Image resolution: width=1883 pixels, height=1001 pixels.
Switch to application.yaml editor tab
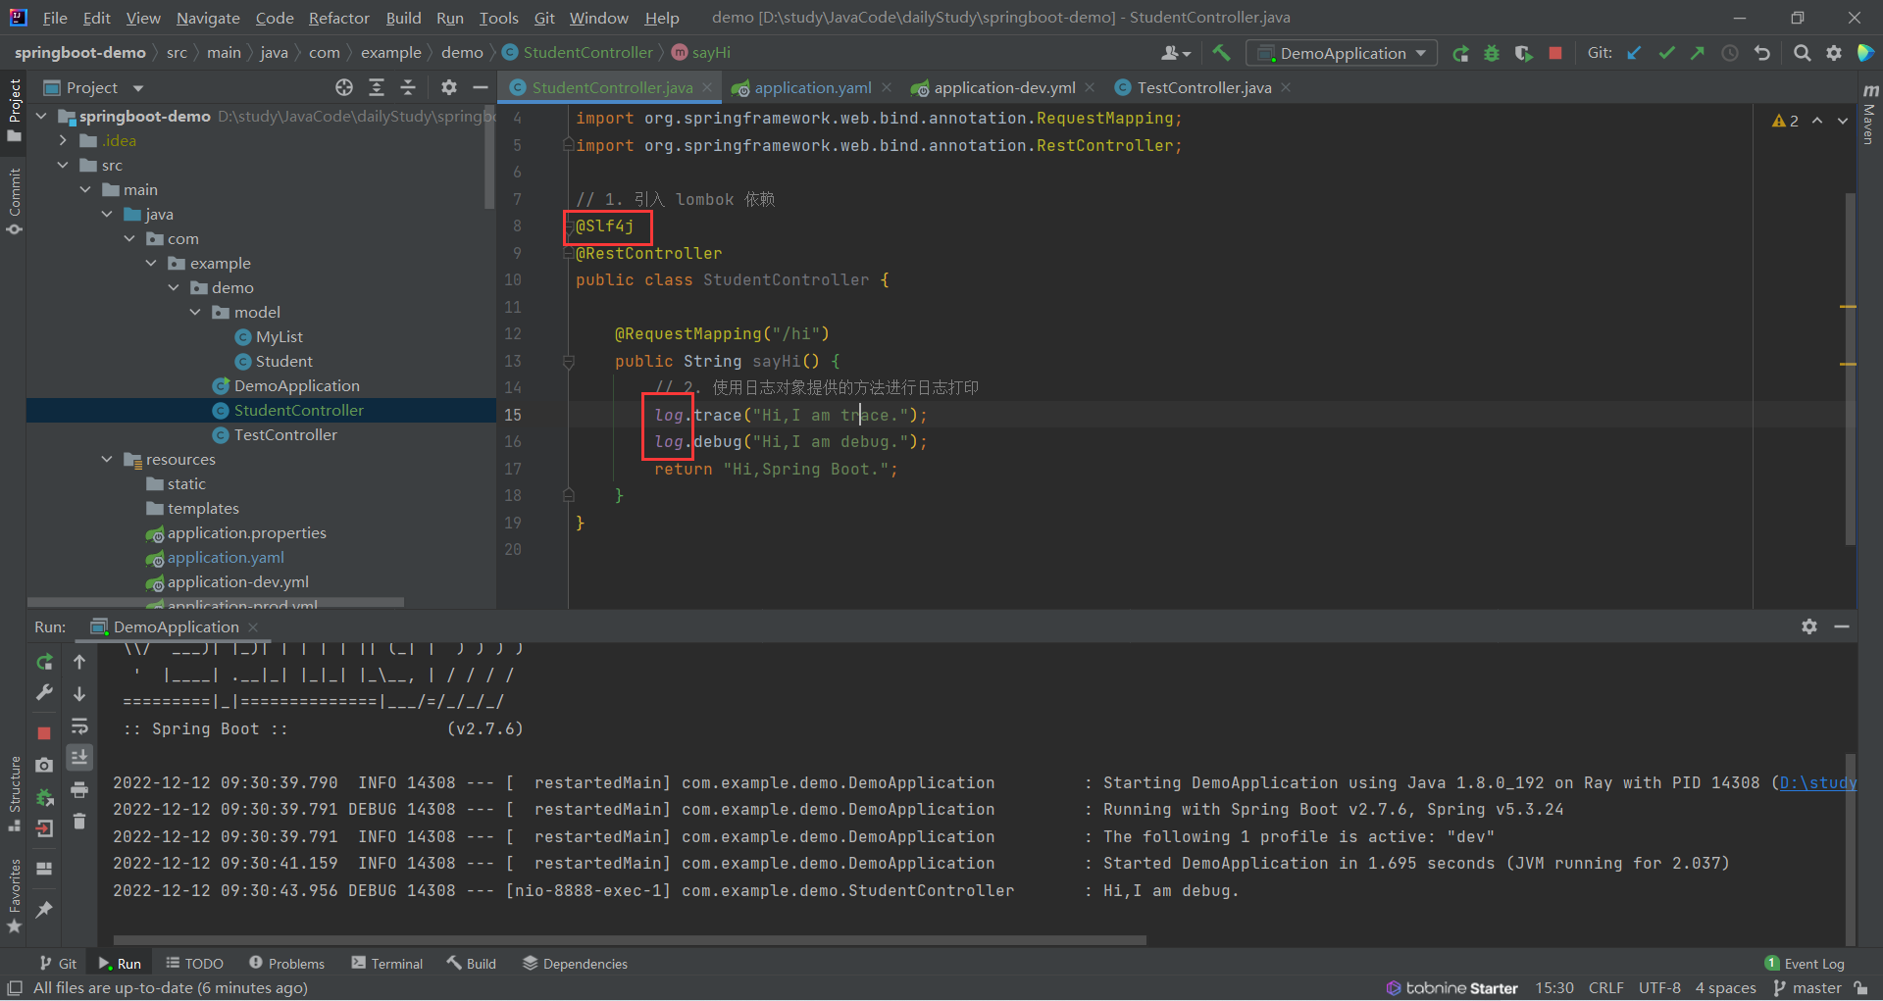coord(812,87)
